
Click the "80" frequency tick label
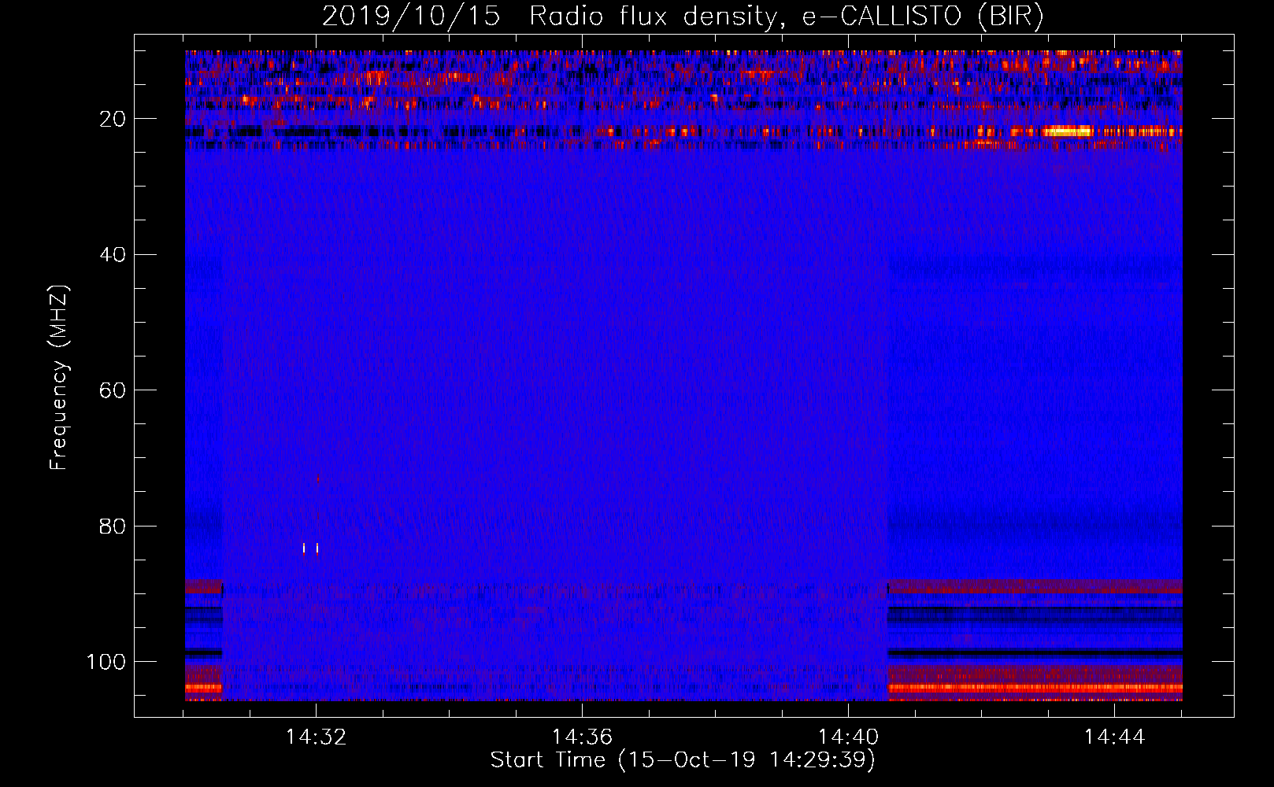pyautogui.click(x=113, y=526)
